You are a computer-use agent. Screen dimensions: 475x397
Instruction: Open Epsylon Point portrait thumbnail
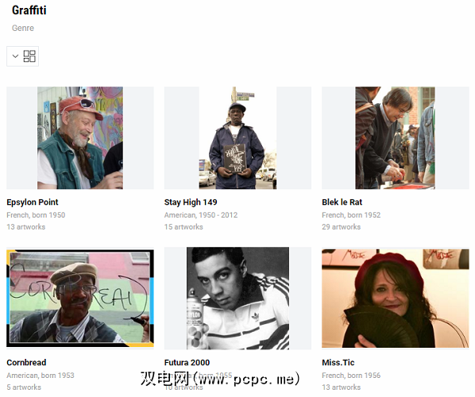click(80, 138)
